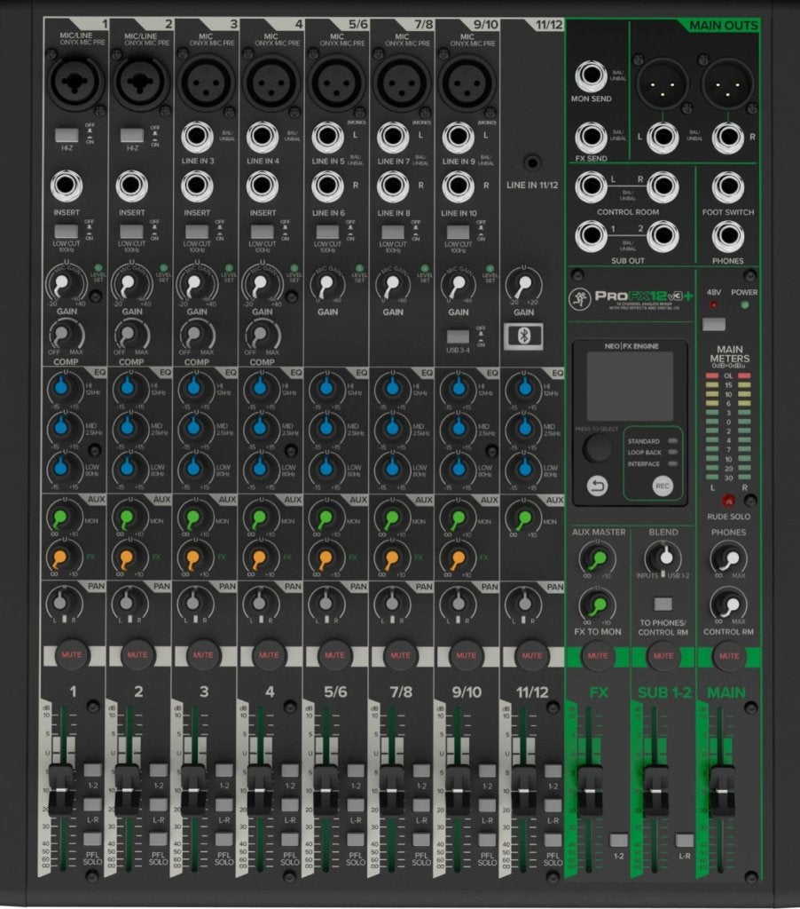Click the main level meters
Screen dimensions: 800x909
[x=728, y=426]
